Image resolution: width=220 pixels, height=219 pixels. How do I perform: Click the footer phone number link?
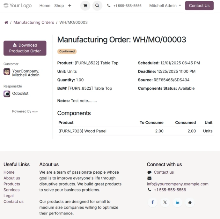click(x=170, y=190)
